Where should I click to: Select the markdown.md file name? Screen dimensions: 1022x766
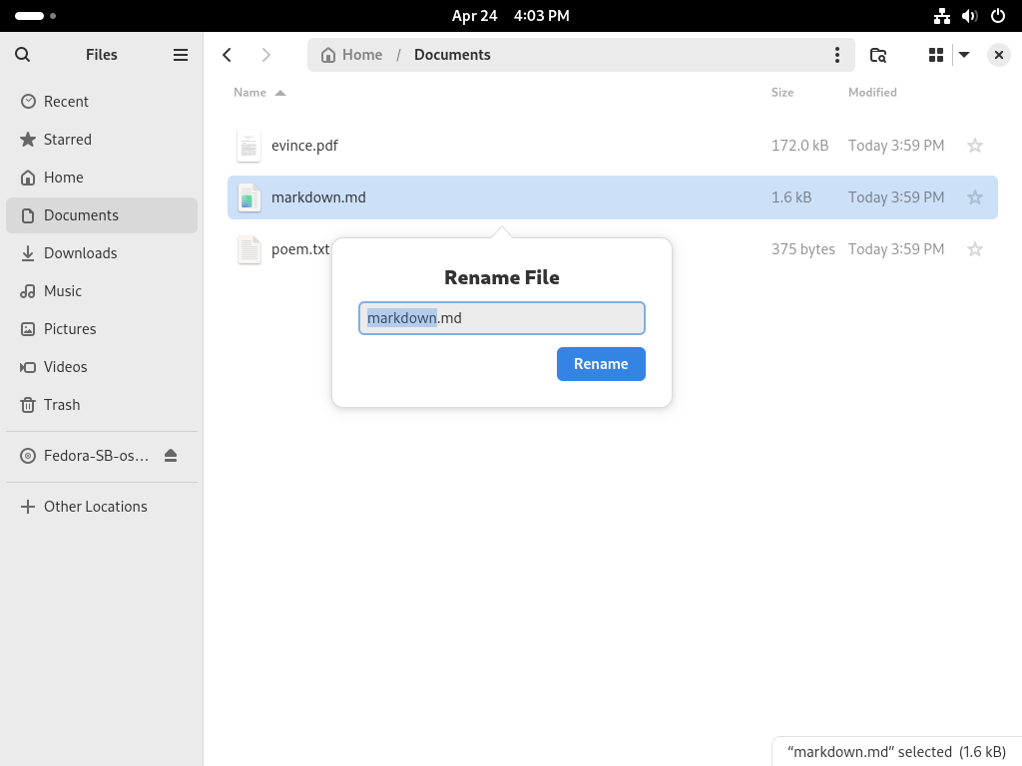click(x=318, y=197)
